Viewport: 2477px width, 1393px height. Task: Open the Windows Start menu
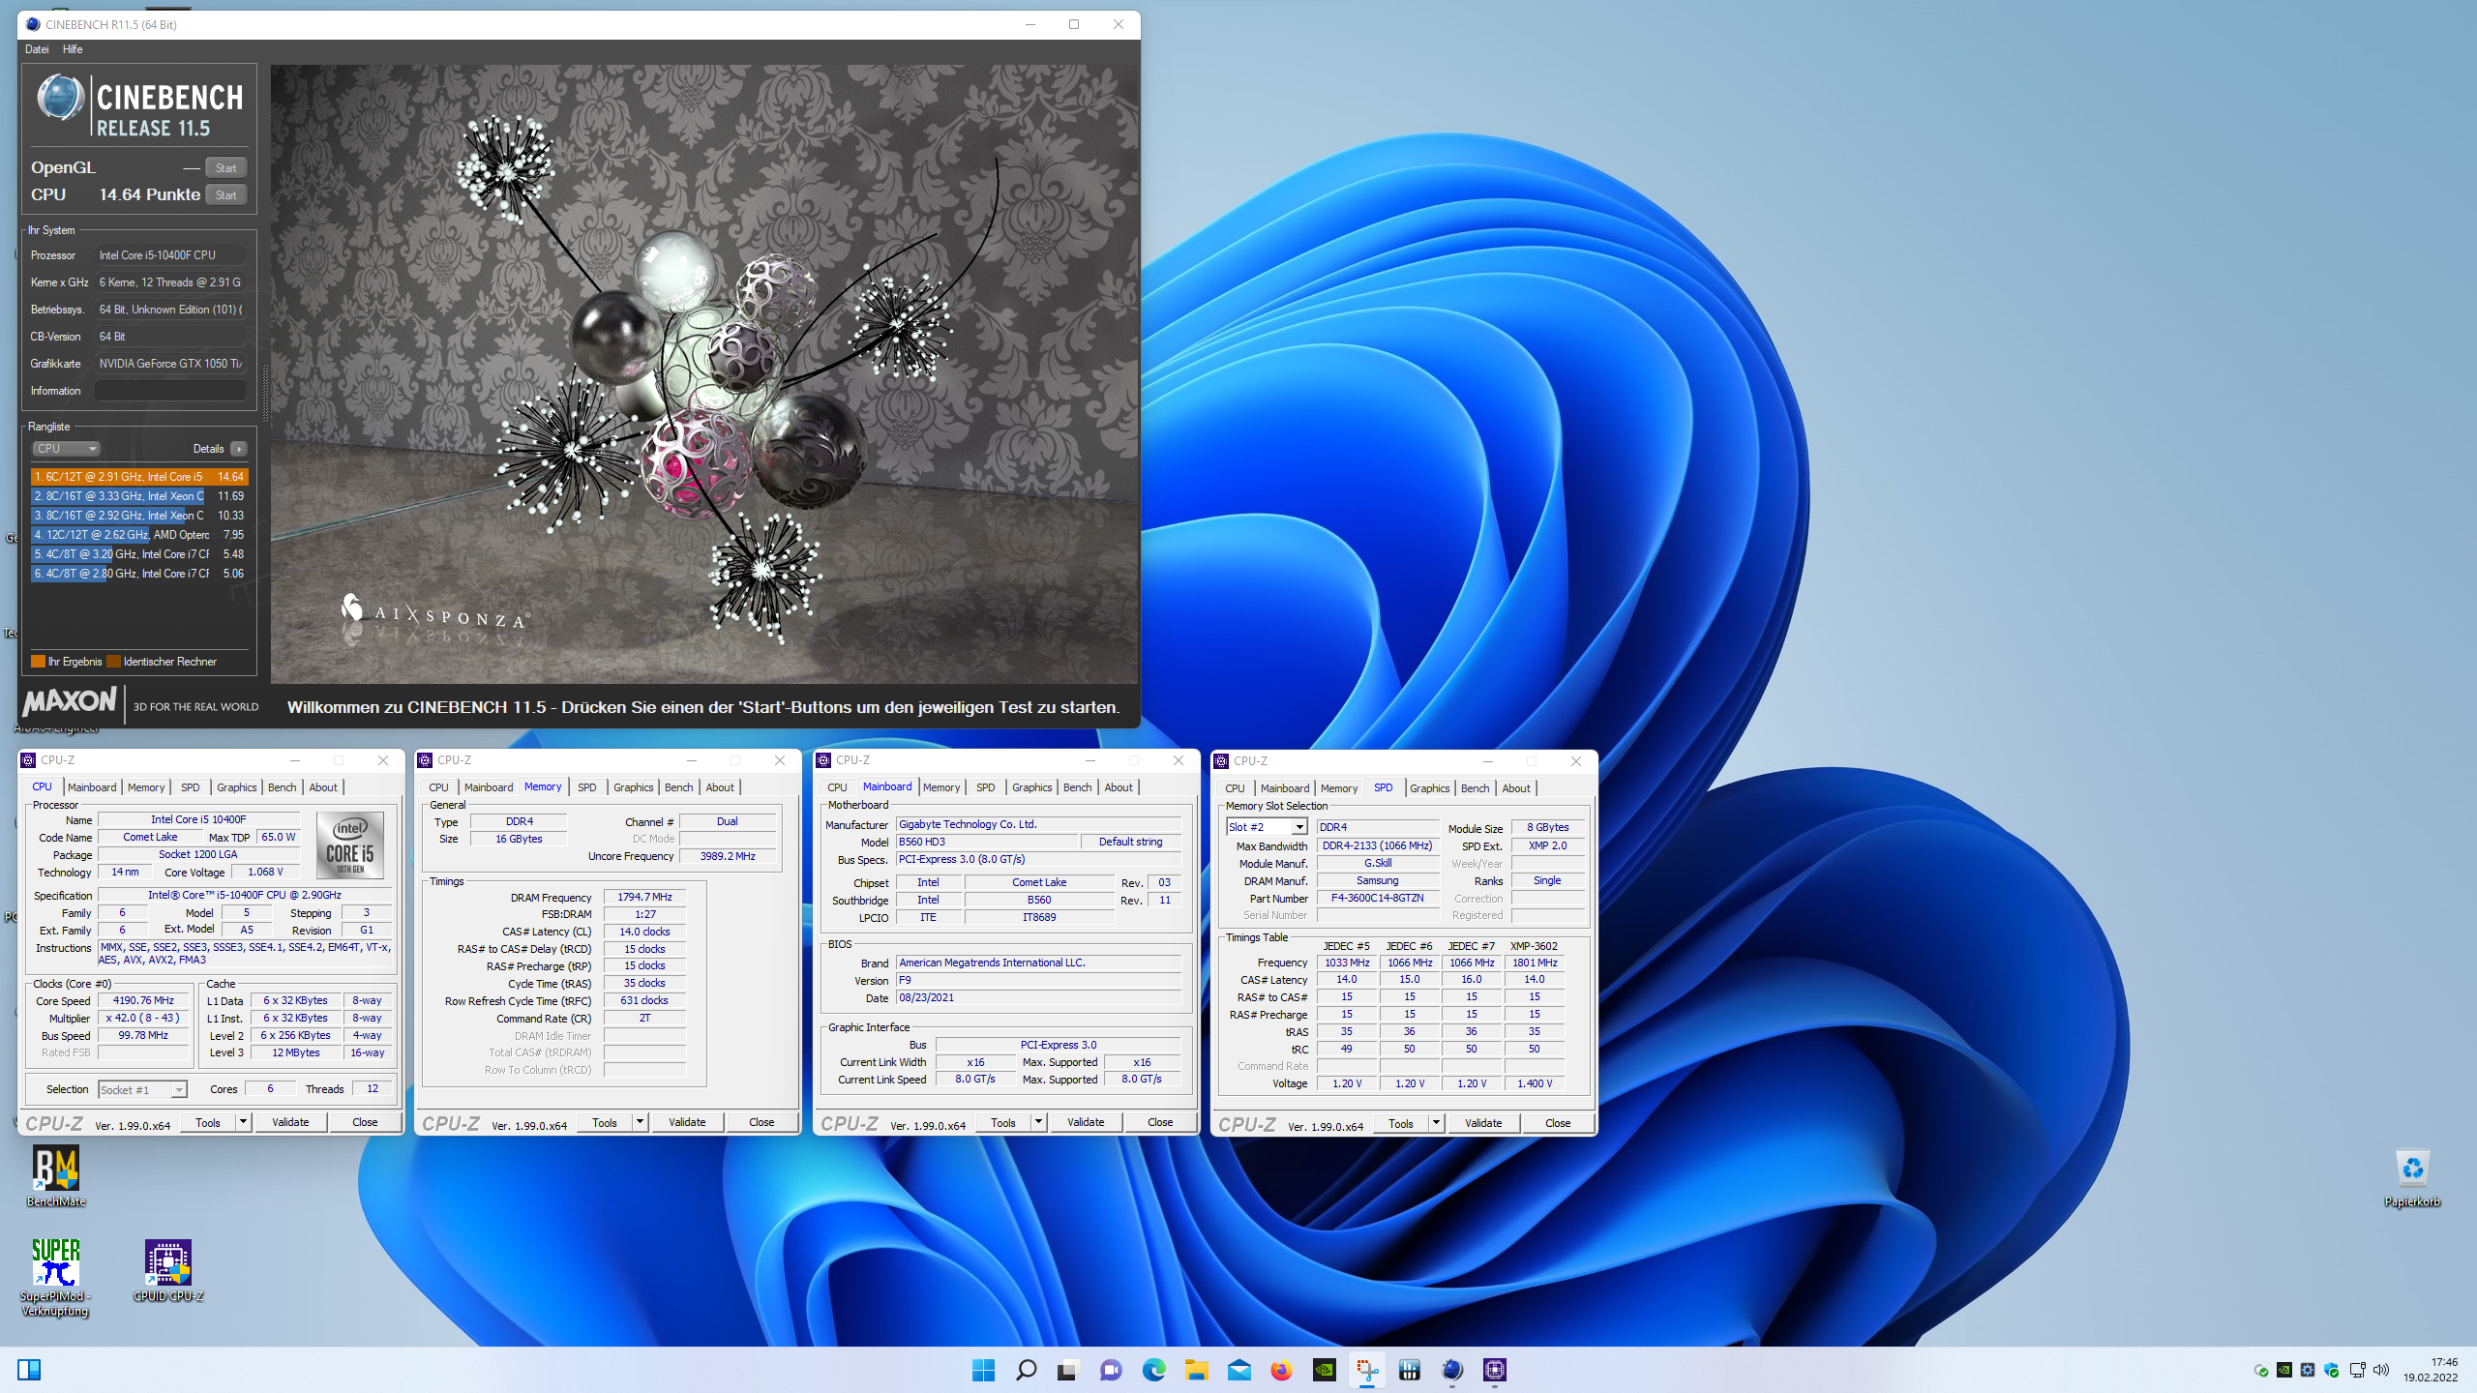(983, 1370)
